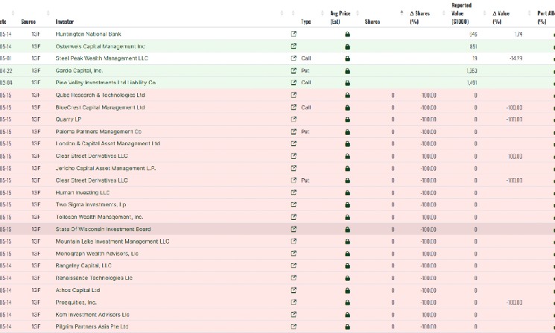
Task: Open external link icon for Athos Capital Ltd
Action: pyautogui.click(x=294, y=291)
